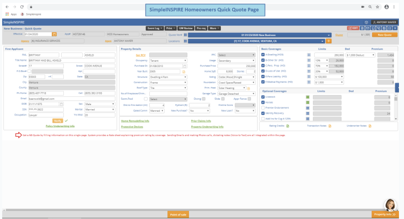Image resolution: width=404 pixels, height=219 pixels.
Task: Enable Premier Endorsement checkbox
Action: [263, 108]
